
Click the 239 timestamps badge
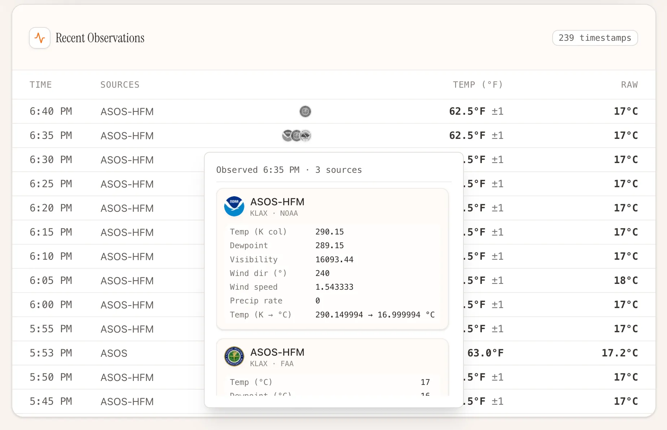(595, 38)
